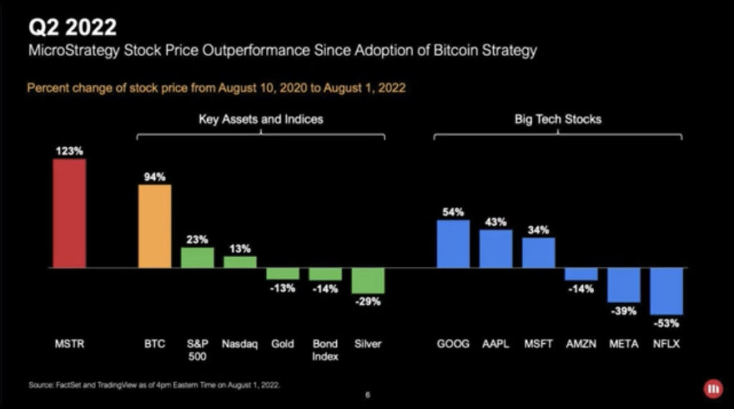
Task: Click the green S&P 500 bar
Action: click(x=197, y=257)
